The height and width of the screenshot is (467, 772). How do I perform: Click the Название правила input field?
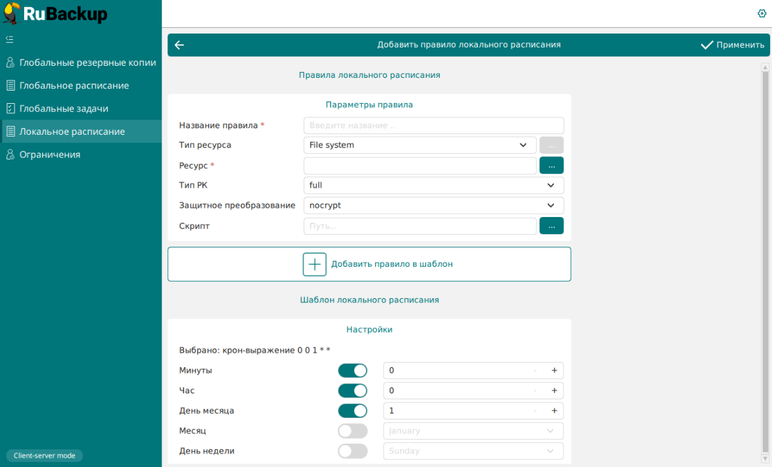(434, 125)
